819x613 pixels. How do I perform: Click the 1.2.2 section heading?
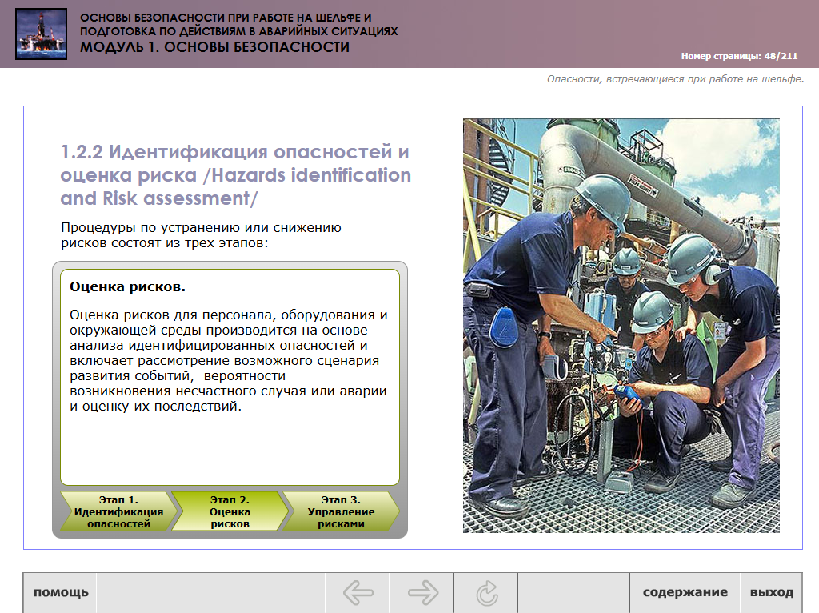pos(235,174)
